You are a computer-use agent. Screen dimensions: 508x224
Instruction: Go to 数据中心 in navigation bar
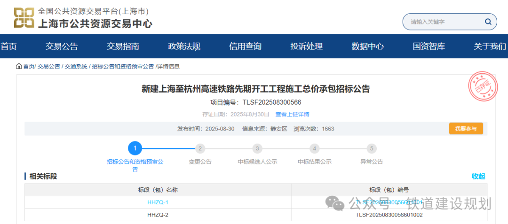click(x=367, y=46)
